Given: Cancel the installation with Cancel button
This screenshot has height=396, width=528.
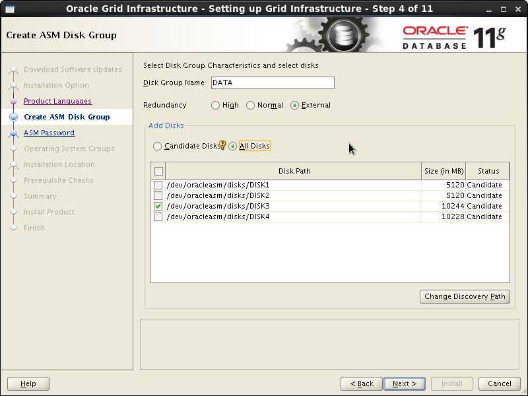Looking at the screenshot, I should pos(500,383).
